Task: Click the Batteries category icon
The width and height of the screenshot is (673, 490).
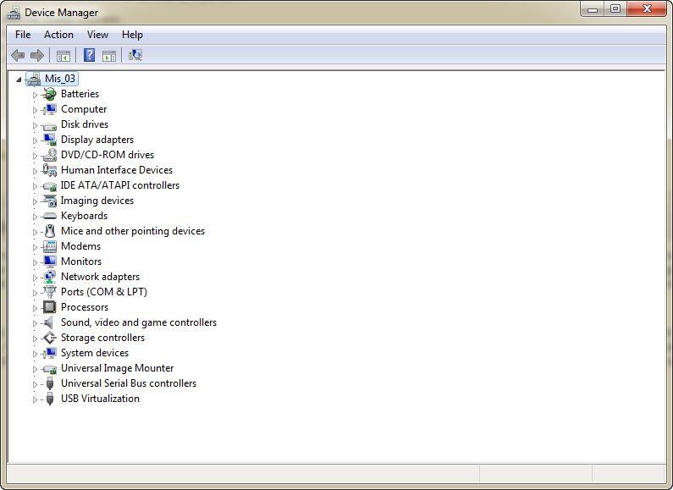Action: click(50, 94)
